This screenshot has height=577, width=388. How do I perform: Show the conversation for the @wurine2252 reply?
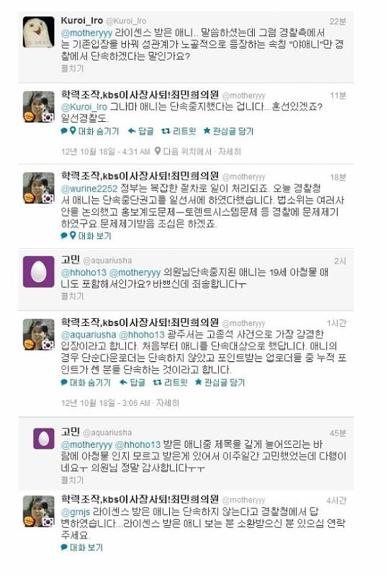coord(94,236)
